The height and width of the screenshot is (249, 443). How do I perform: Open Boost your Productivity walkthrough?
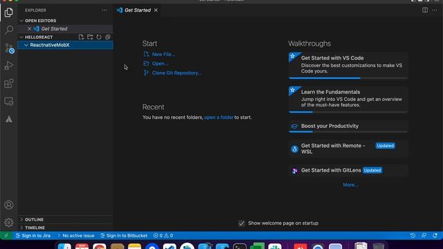tap(348, 127)
